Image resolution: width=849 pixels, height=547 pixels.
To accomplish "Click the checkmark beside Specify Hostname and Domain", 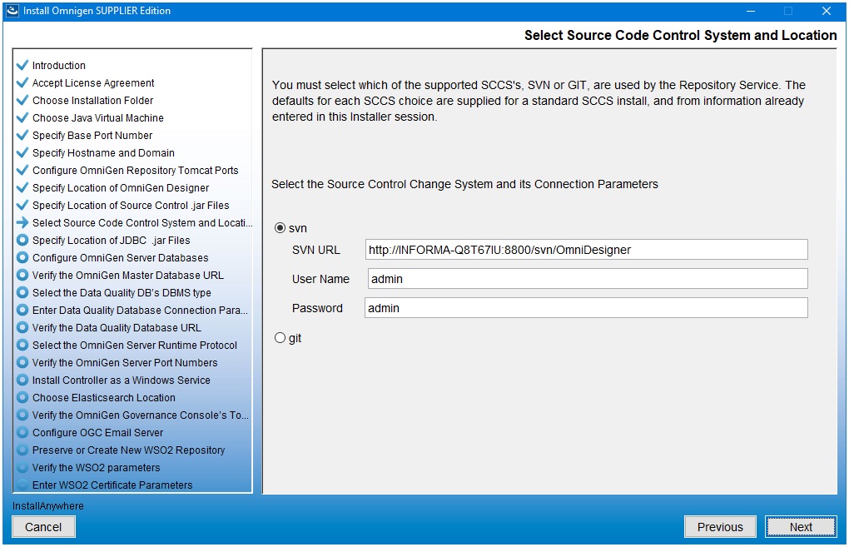I will (x=22, y=152).
